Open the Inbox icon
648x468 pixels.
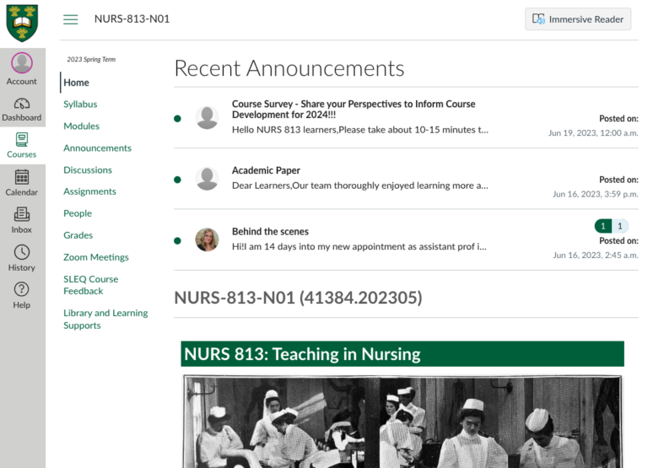click(x=22, y=214)
